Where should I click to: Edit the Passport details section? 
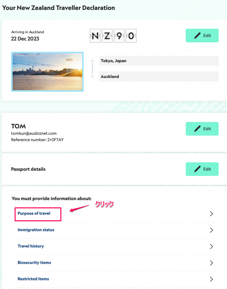[x=202, y=169]
